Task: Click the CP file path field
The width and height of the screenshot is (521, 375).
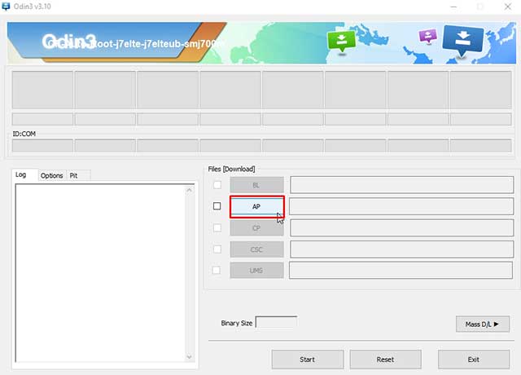Action: [x=401, y=228]
